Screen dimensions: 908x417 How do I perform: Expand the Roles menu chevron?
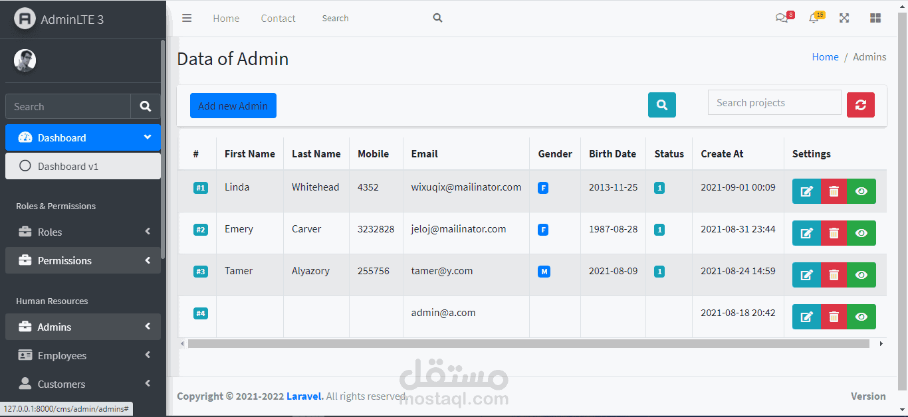coord(148,232)
